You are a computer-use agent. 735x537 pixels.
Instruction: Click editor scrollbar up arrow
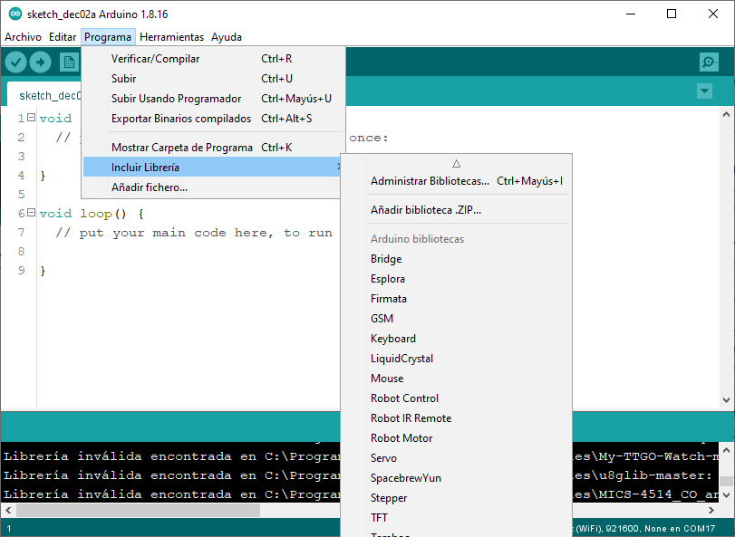[x=726, y=114]
